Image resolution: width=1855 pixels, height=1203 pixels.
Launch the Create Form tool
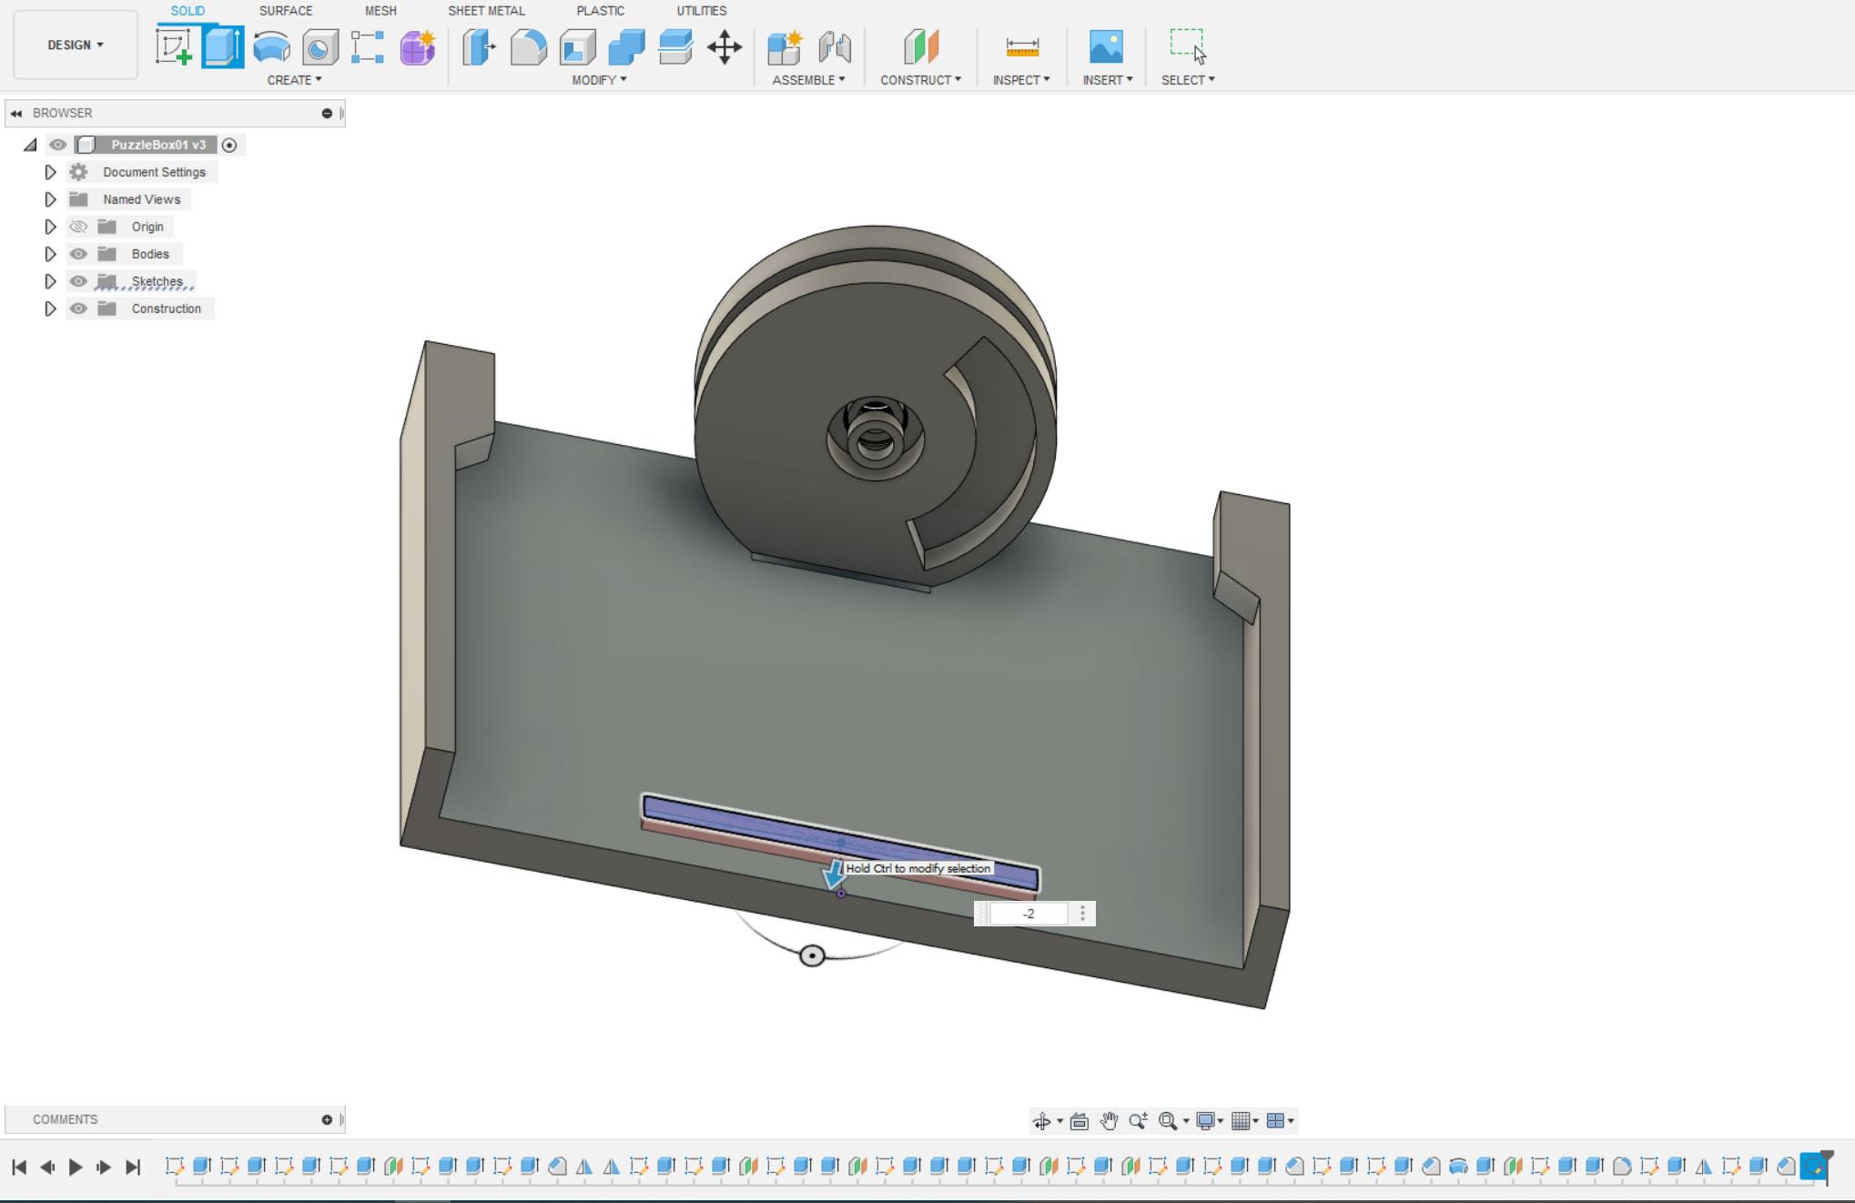[x=418, y=46]
